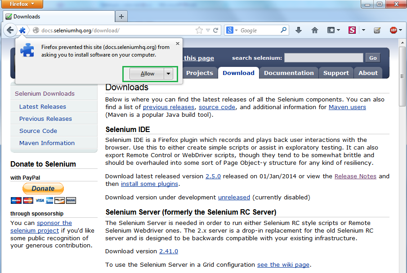Go to the Firefox home page icon
The height and width of the screenshot is (273, 407).
(315, 31)
